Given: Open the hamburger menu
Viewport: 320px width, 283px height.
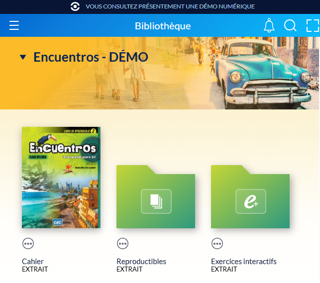Looking at the screenshot, I should click(14, 25).
